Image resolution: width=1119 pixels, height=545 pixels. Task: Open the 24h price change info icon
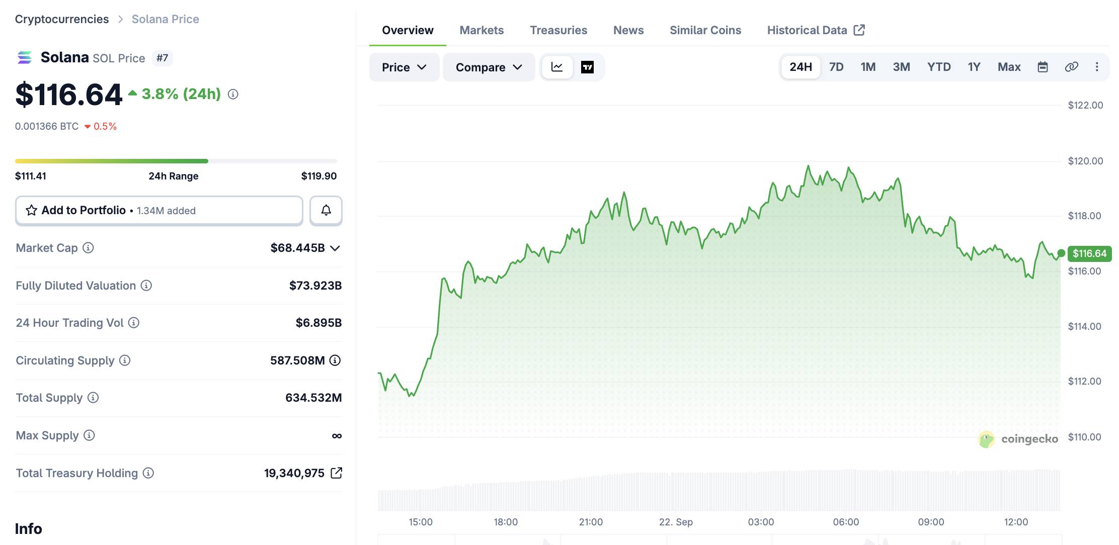coord(233,94)
